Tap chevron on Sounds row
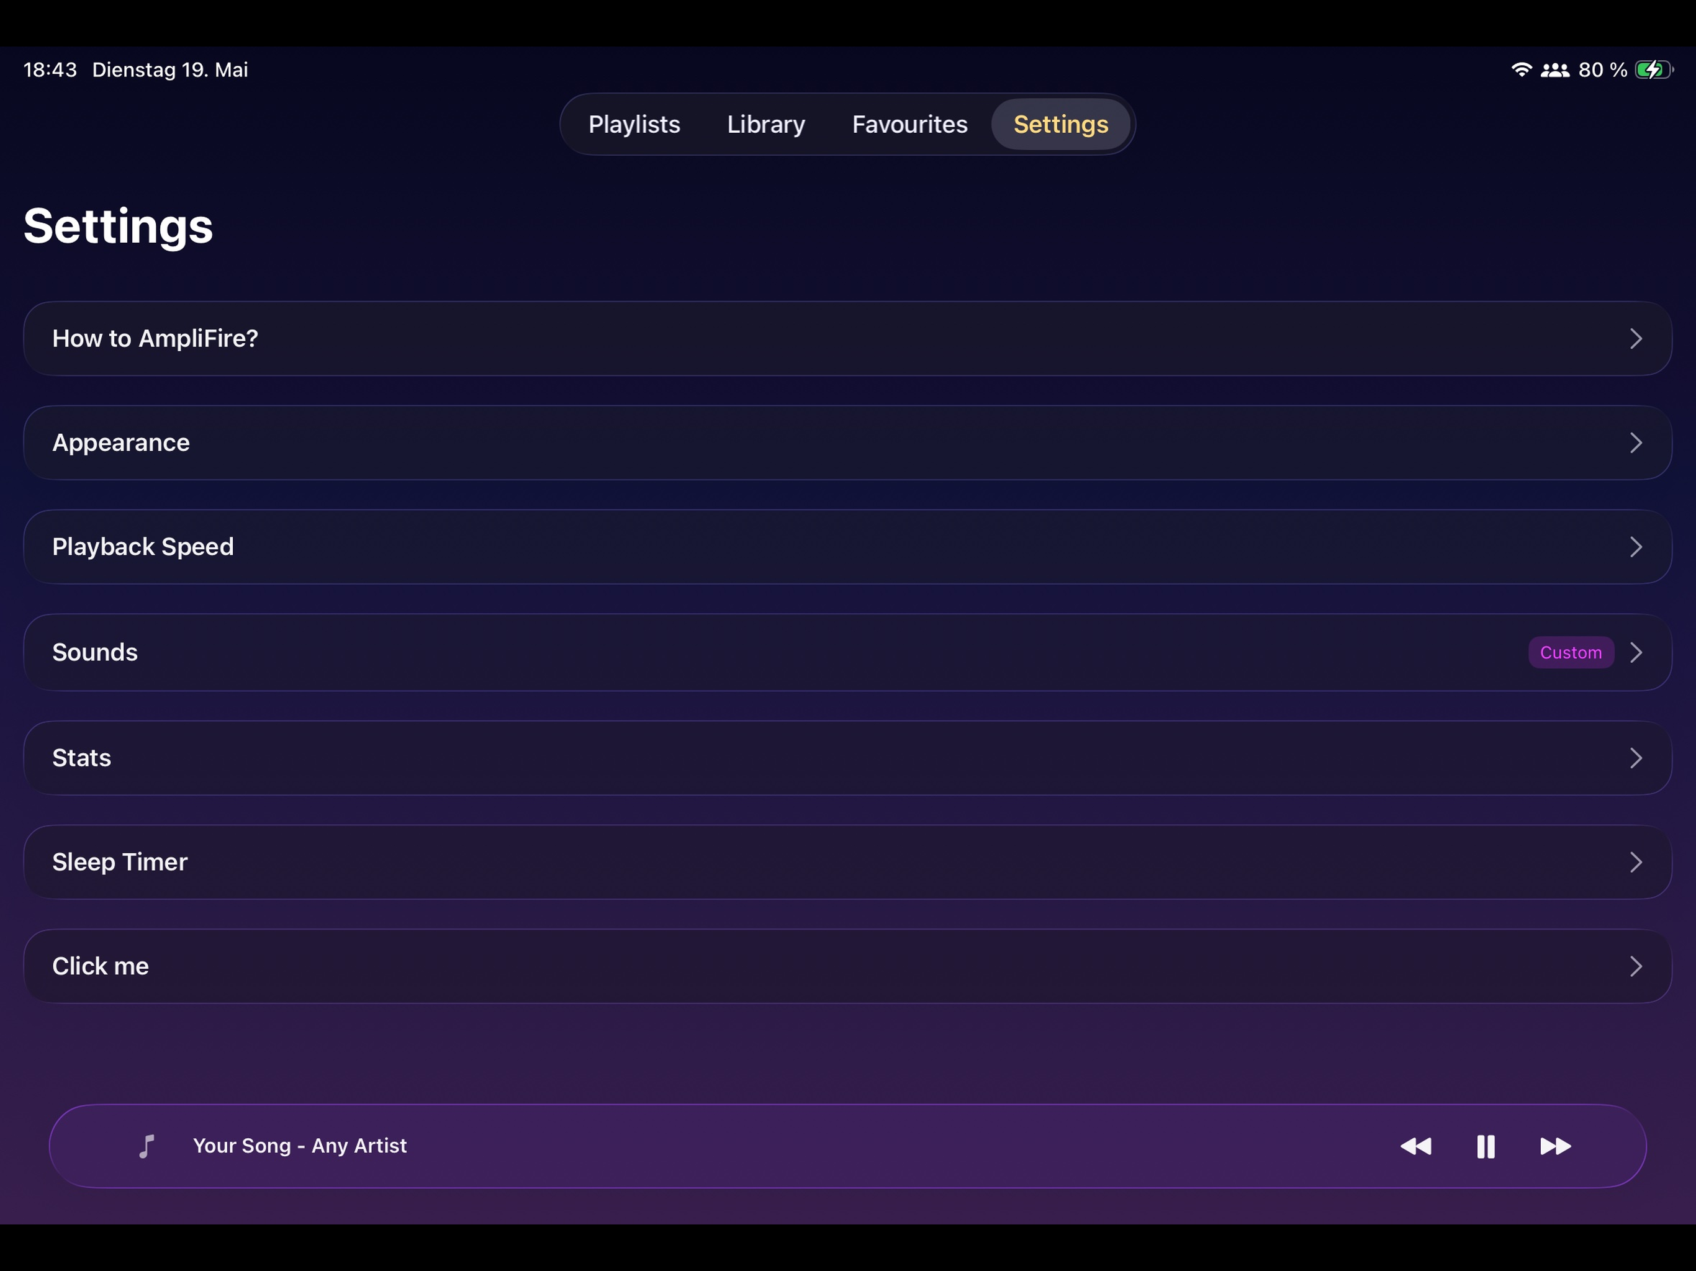This screenshot has height=1271, width=1696. (x=1635, y=652)
